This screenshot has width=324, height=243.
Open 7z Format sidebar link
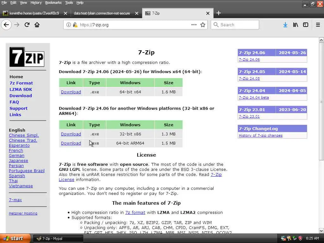(21, 83)
